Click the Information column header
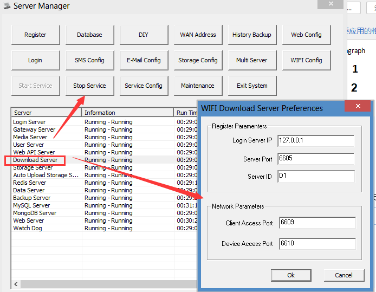 coord(127,113)
